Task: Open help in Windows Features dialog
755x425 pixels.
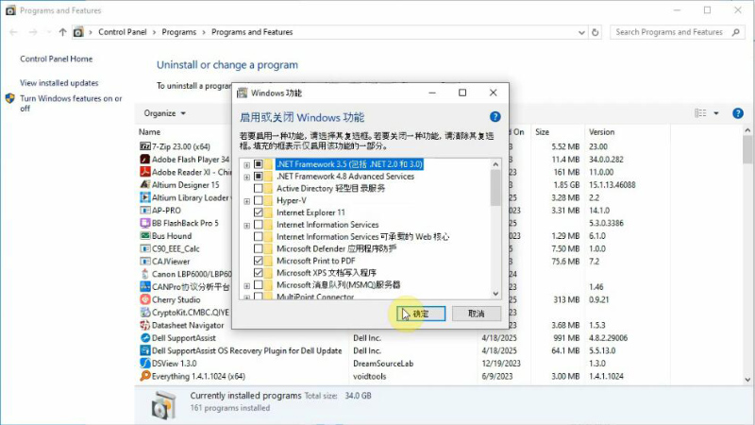Action: (x=495, y=116)
